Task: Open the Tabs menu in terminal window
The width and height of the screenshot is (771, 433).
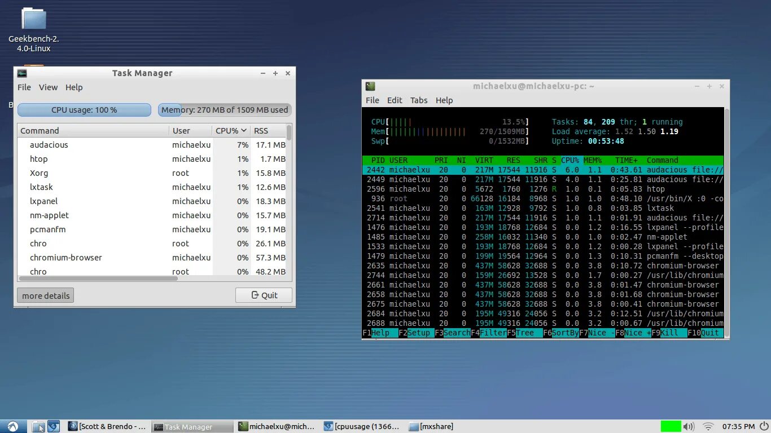Action: [x=419, y=100]
